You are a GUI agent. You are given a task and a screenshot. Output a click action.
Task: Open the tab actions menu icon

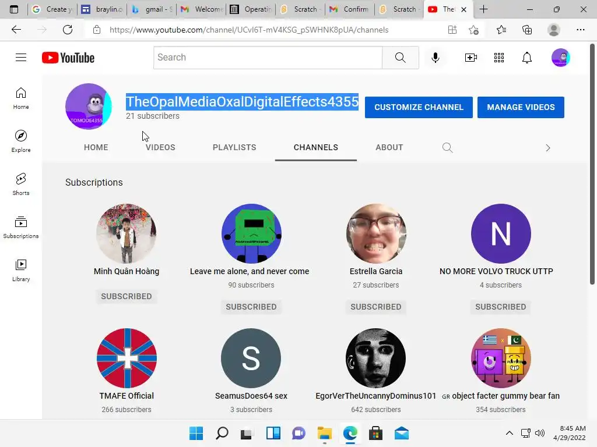point(14,9)
